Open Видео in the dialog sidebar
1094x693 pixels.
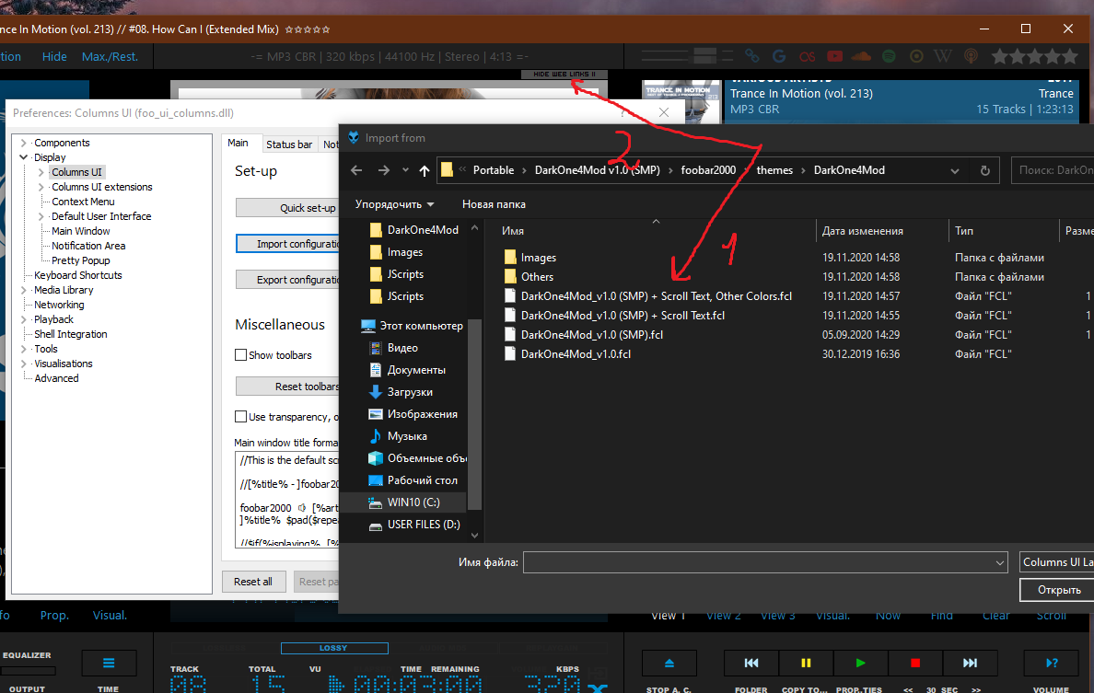[x=402, y=347]
